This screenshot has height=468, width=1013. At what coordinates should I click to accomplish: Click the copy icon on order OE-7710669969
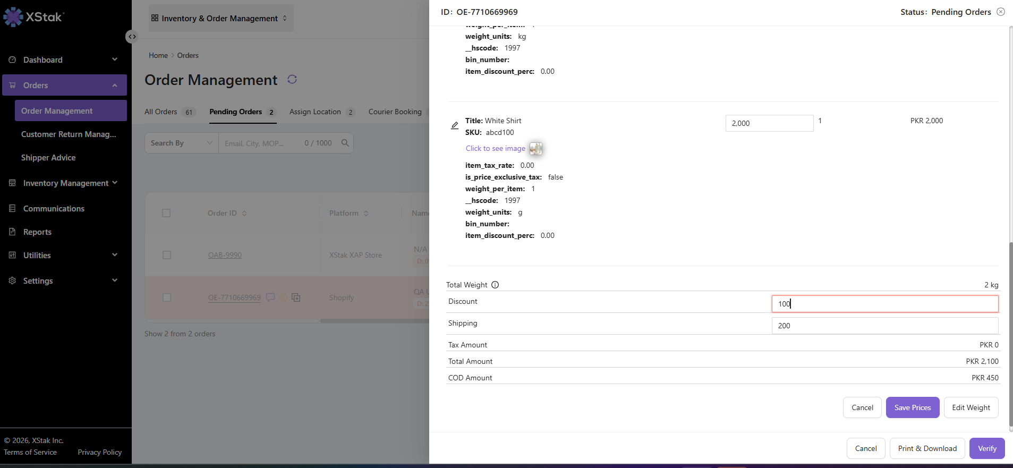296,297
